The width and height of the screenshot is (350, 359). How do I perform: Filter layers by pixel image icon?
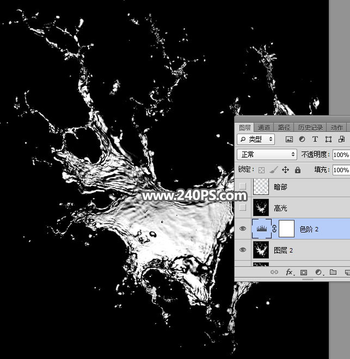coord(289,139)
